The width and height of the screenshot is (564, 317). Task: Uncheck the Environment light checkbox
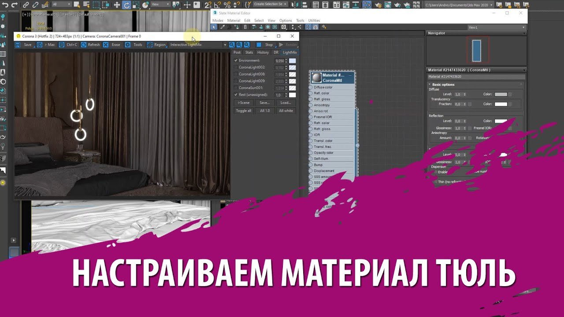point(236,60)
